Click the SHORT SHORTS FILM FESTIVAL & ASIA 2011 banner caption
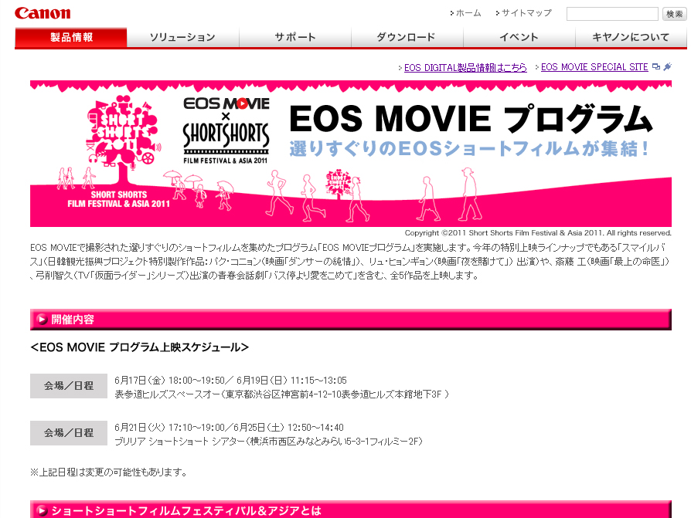 click(118, 199)
